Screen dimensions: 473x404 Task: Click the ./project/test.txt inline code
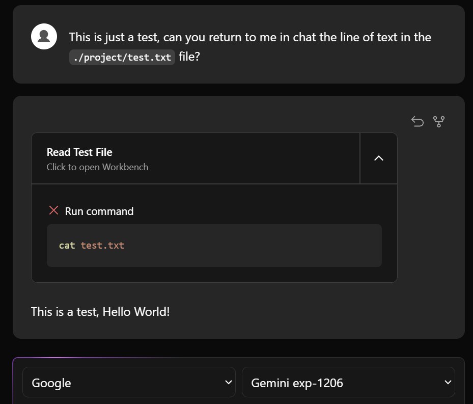point(122,57)
